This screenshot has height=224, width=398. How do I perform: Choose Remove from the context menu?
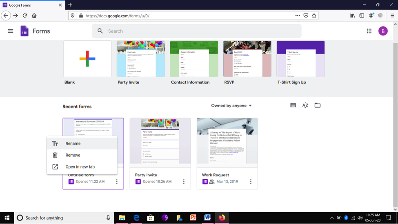tap(82, 155)
